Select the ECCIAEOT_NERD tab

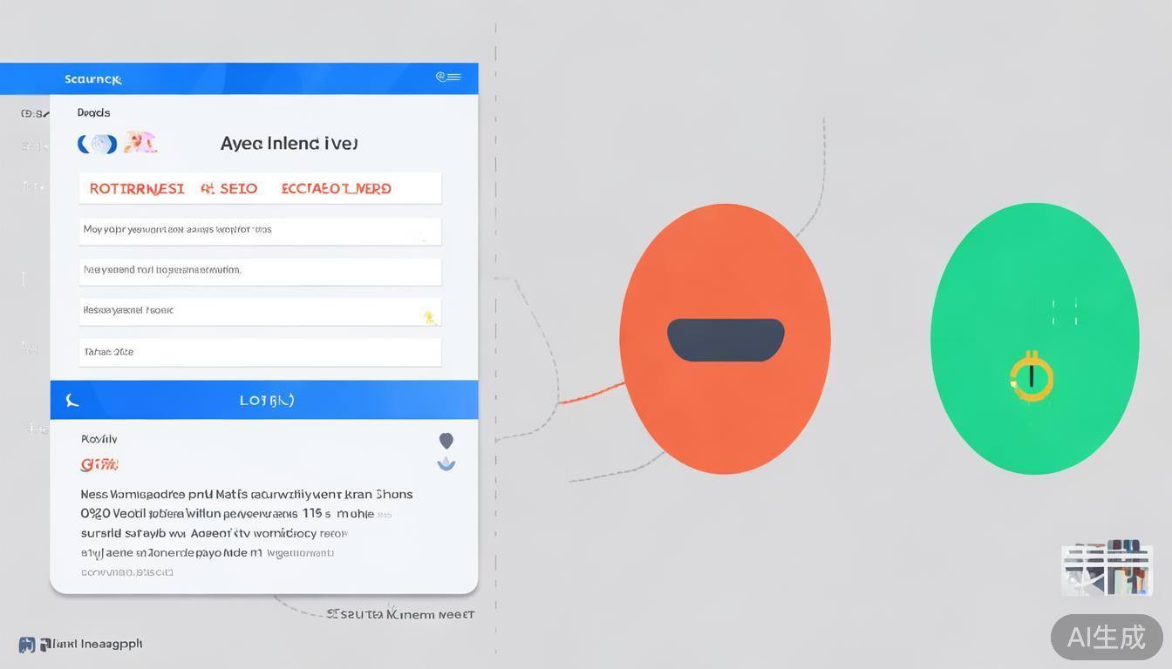[x=336, y=188]
